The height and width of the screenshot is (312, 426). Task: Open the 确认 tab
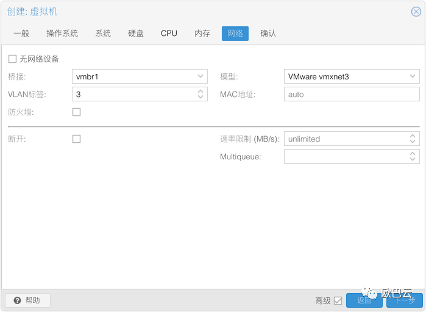tap(268, 34)
